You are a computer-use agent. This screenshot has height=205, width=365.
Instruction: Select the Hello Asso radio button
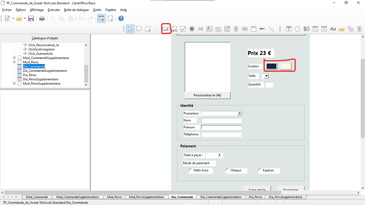(190, 170)
